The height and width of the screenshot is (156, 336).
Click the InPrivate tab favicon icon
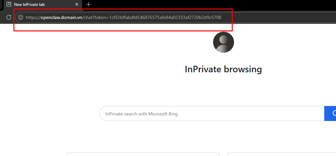point(9,5)
